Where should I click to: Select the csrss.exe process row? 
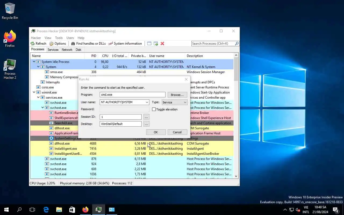[132, 87]
